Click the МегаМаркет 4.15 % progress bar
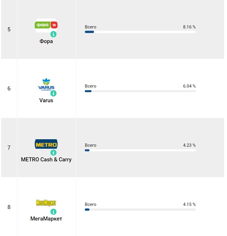227x236 pixels. click(x=140, y=210)
